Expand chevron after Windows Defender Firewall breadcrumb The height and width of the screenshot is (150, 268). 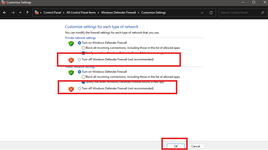click(x=138, y=13)
